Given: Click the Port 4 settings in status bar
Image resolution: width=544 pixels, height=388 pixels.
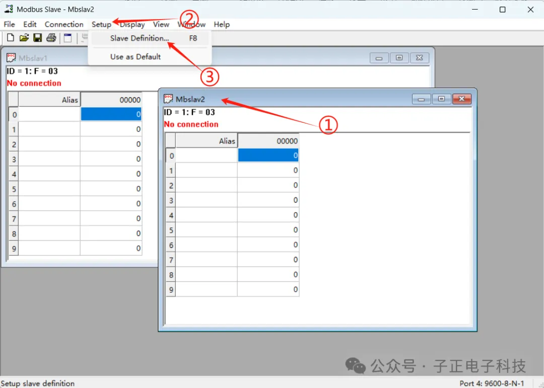Looking at the screenshot, I should tap(492, 383).
